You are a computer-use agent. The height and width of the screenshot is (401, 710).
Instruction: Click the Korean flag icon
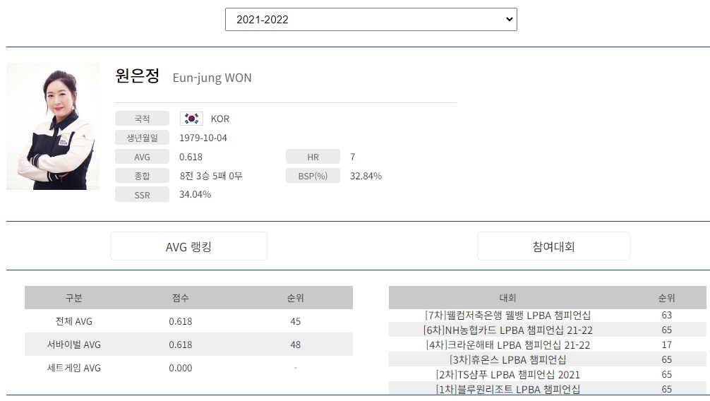[191, 119]
